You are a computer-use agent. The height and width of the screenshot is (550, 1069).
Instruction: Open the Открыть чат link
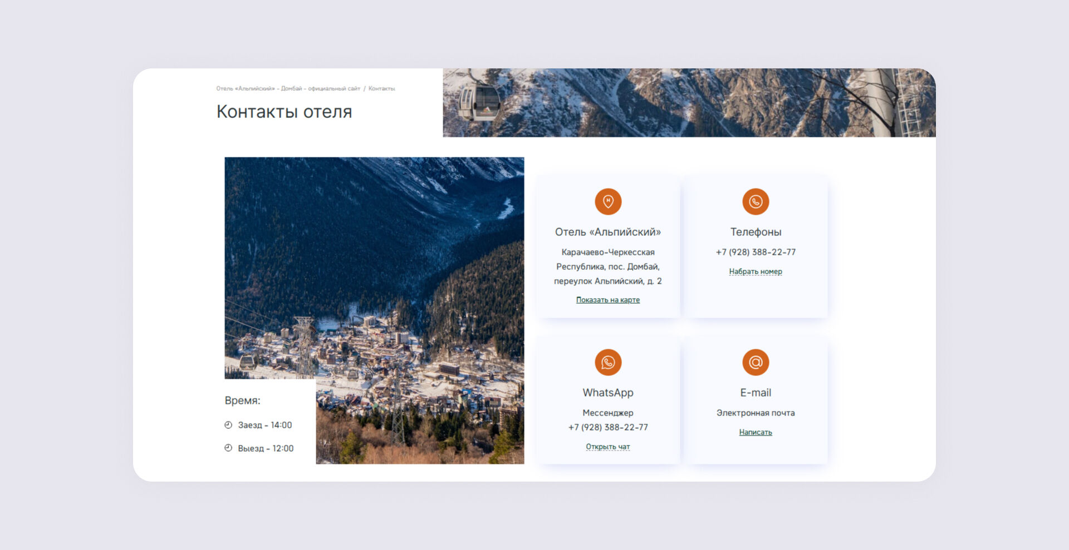pyautogui.click(x=608, y=447)
